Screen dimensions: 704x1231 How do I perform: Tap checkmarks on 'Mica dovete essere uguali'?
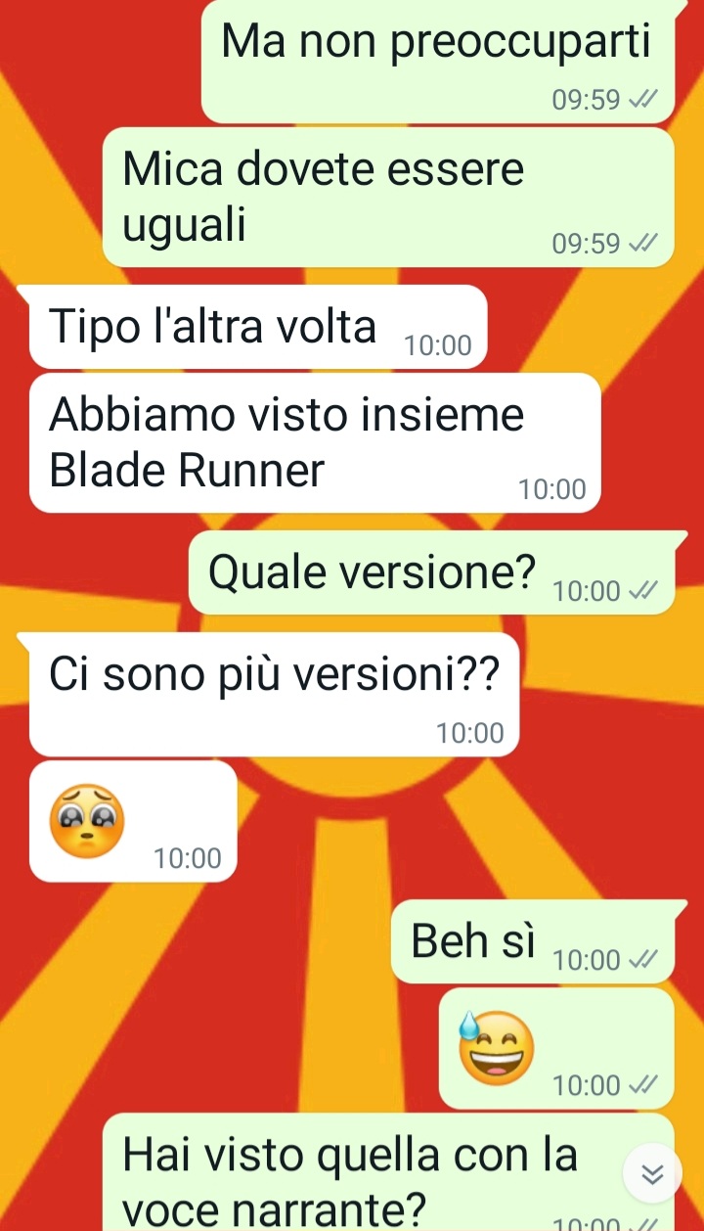642,244
